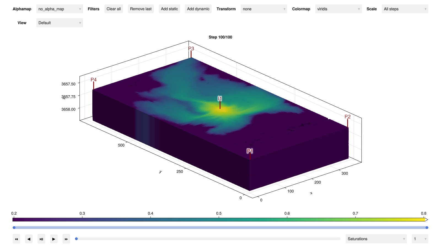Toggle play/pause animation button

point(41,239)
